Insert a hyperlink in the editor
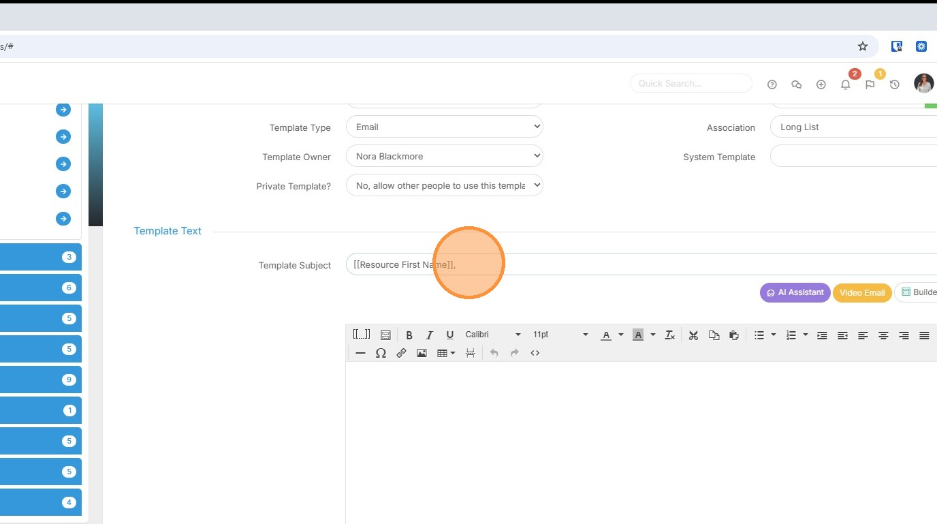Screen dimensions: 937x524 pyautogui.click(x=401, y=353)
